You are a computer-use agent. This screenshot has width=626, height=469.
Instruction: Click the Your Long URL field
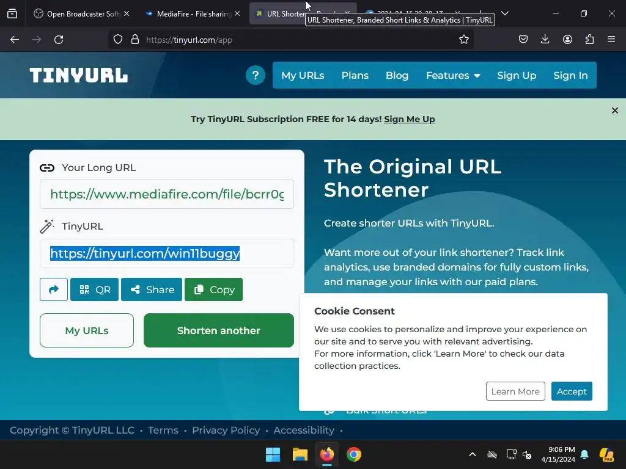(x=167, y=194)
